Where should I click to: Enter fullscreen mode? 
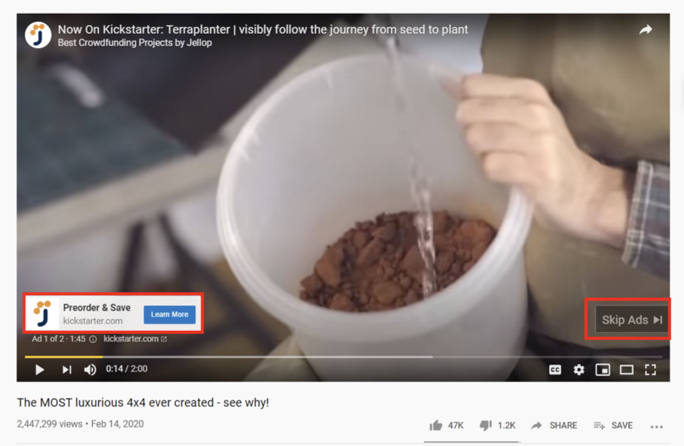[651, 370]
